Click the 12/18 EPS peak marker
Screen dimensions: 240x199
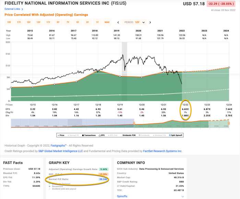98,71
